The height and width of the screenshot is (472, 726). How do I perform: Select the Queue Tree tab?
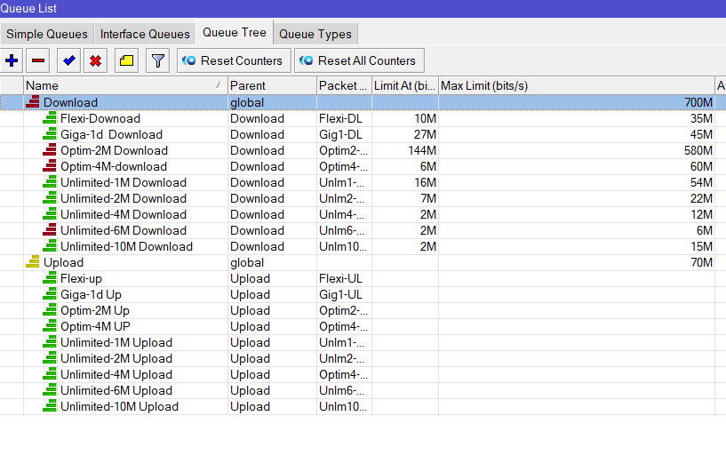click(235, 32)
